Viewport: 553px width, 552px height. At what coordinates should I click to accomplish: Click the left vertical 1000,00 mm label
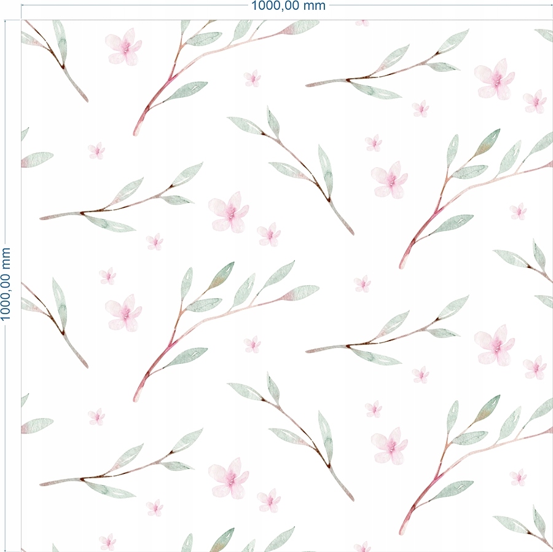tap(6, 284)
